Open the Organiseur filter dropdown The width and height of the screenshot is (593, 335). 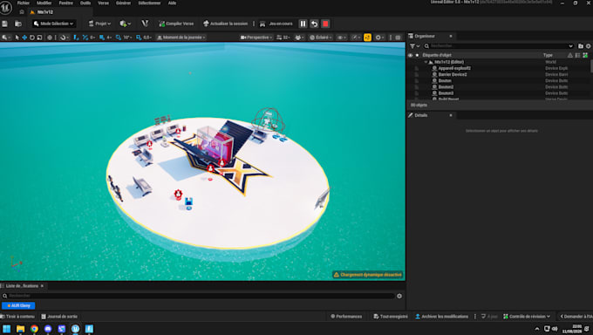pos(414,46)
